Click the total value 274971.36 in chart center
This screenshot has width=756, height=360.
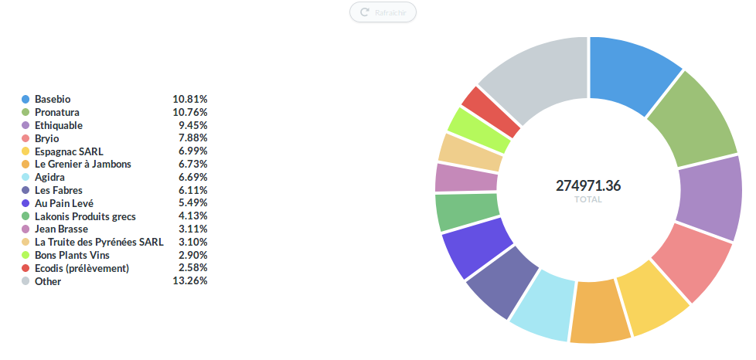tap(588, 186)
